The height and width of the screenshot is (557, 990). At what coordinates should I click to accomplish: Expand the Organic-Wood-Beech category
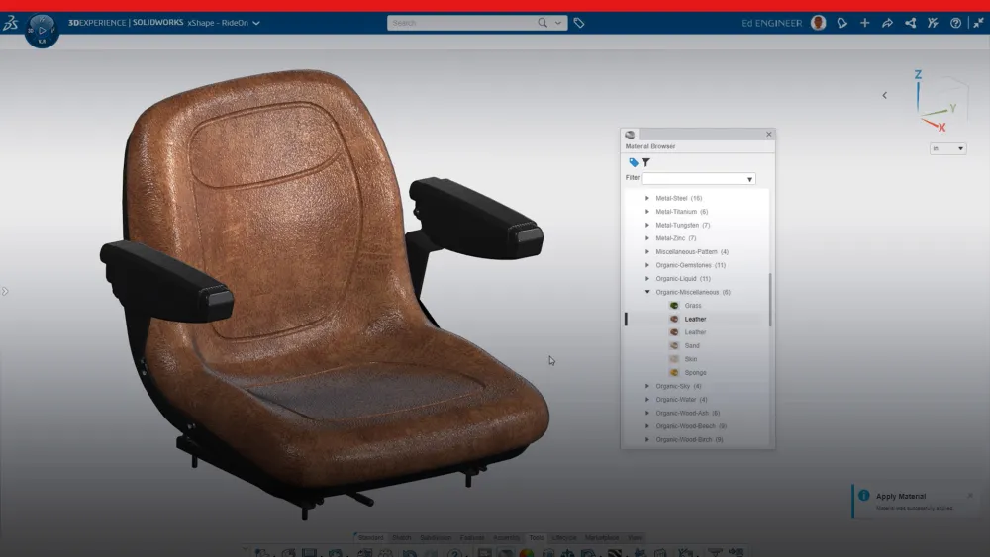pyautogui.click(x=647, y=426)
